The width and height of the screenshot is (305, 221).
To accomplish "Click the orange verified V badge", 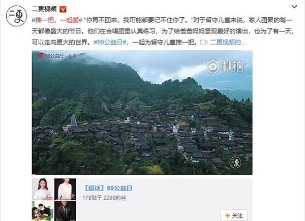I will (63, 9).
